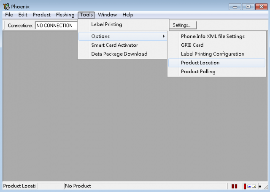Viewport: 270px width, 192px height.
Task: Select Data Package Download
Action: pyautogui.click(x=123, y=54)
